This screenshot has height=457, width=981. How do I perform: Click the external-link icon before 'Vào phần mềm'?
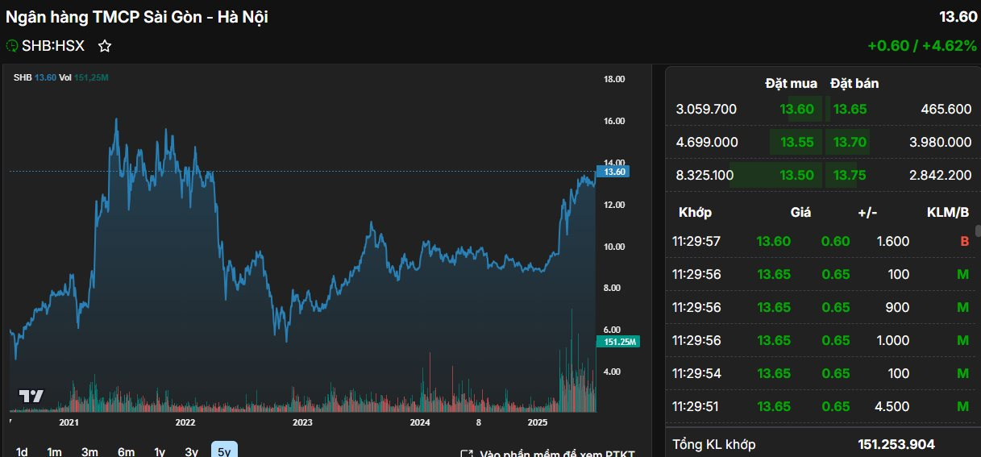[467, 455]
